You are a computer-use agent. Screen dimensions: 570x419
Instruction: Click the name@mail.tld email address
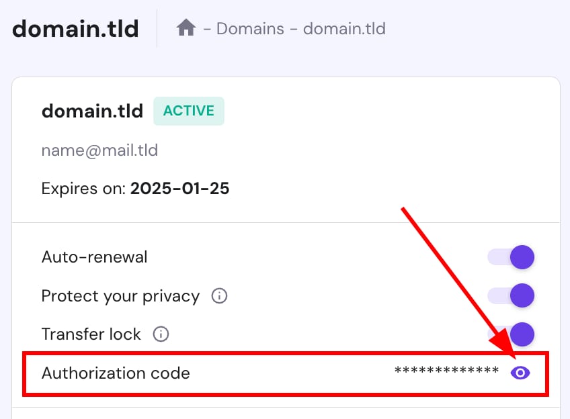pyautogui.click(x=99, y=150)
